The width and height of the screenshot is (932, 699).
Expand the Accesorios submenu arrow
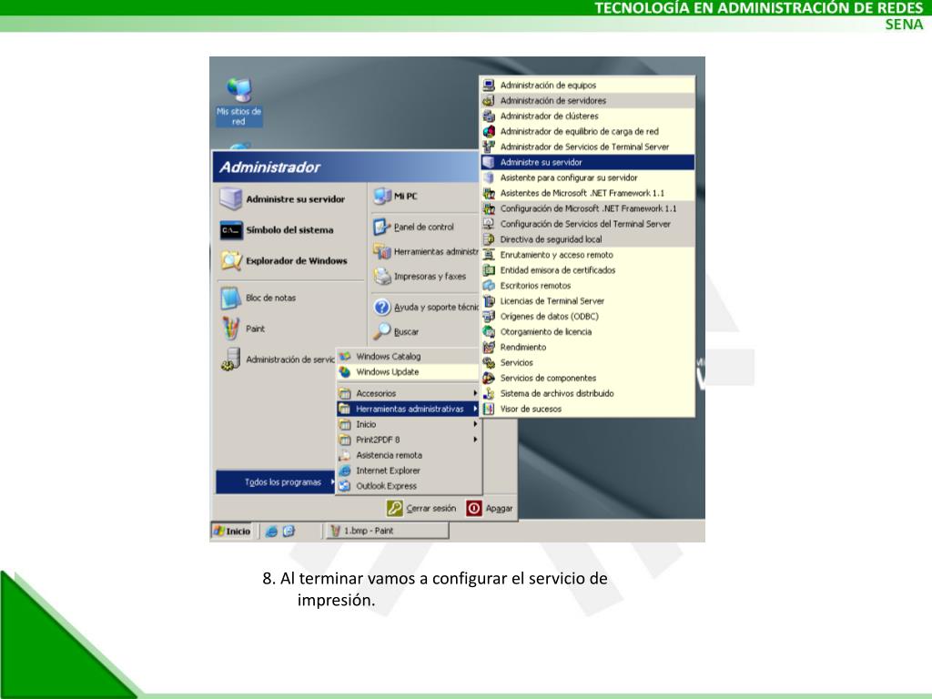tap(475, 393)
